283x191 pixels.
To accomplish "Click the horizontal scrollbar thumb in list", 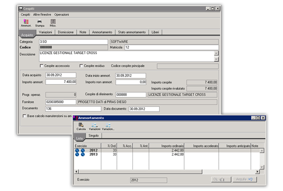I will point(140,172).
